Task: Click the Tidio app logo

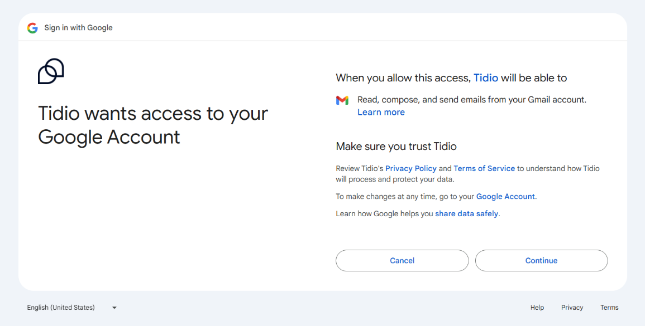Action: click(x=51, y=71)
